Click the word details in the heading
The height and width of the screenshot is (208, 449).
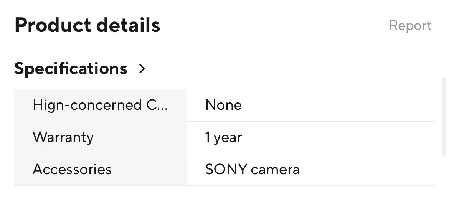[128, 25]
